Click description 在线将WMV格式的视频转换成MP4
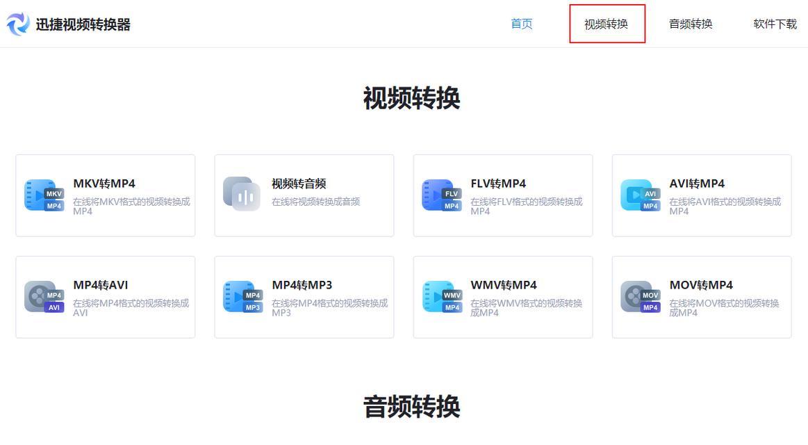This screenshot has height=445, width=808. click(x=526, y=308)
